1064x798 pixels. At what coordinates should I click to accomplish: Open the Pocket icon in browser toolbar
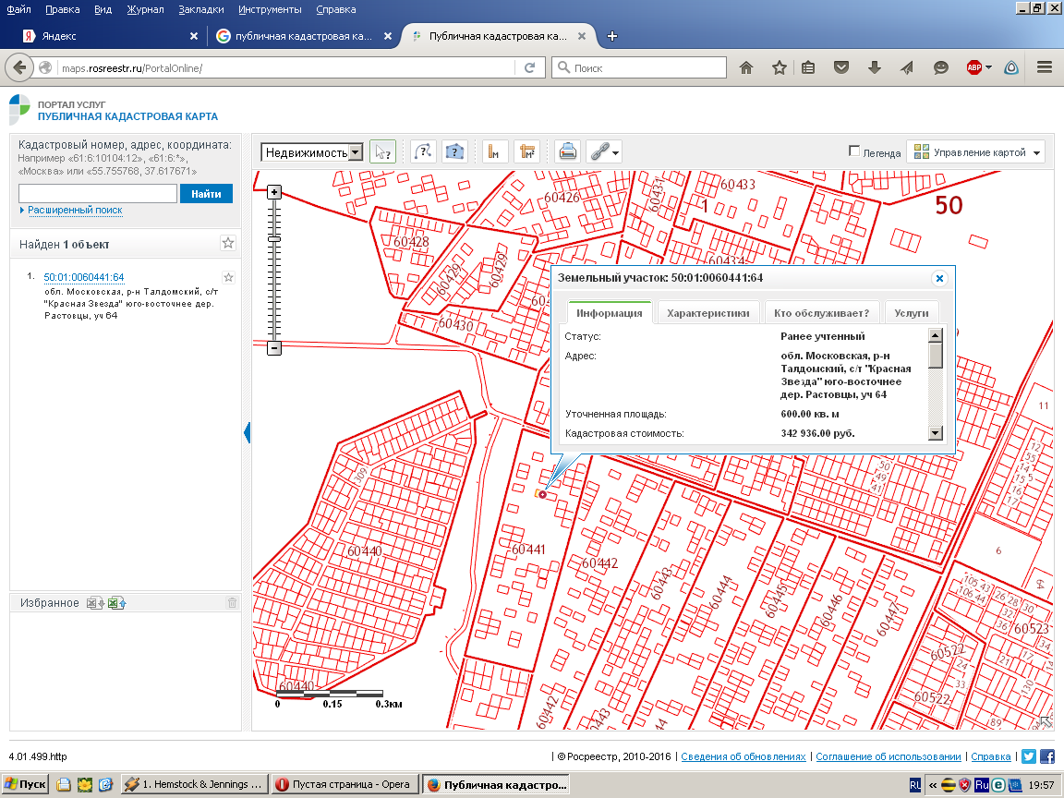click(841, 67)
